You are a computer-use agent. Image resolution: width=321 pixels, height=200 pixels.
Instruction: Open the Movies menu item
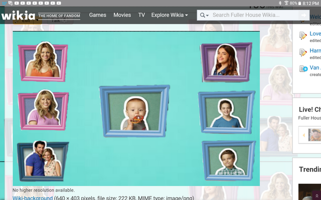click(122, 15)
